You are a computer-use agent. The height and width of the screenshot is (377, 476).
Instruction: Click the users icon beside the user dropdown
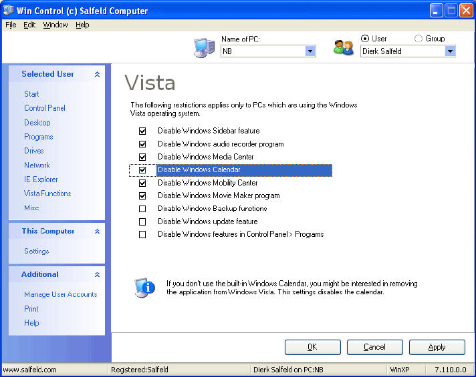point(344,47)
